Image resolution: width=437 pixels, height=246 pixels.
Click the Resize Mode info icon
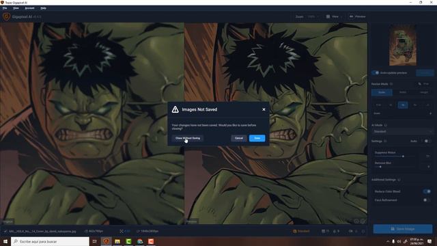click(x=391, y=84)
